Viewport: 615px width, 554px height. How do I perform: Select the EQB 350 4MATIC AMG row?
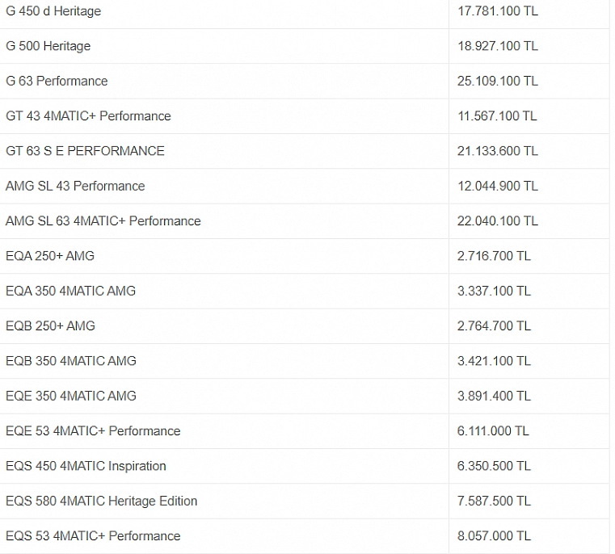pos(305,361)
